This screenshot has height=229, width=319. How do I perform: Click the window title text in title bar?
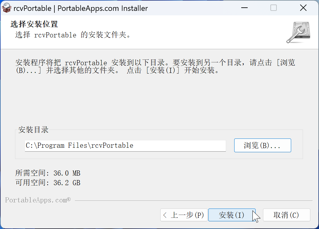coord(81,8)
